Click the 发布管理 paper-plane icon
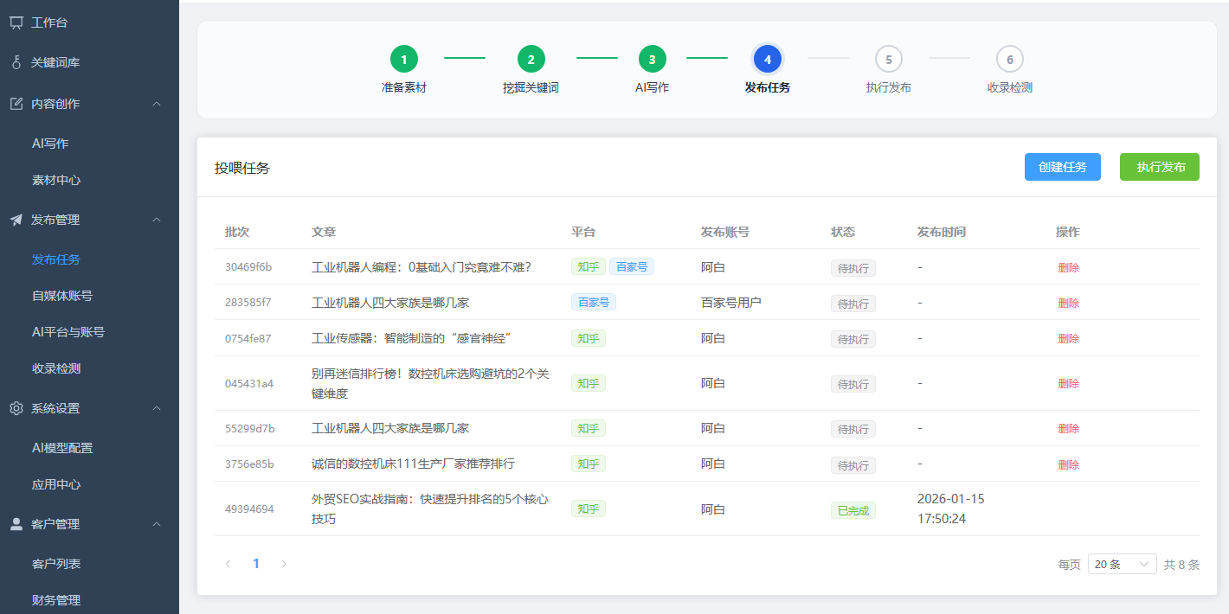The width and height of the screenshot is (1229, 614). pos(15,219)
